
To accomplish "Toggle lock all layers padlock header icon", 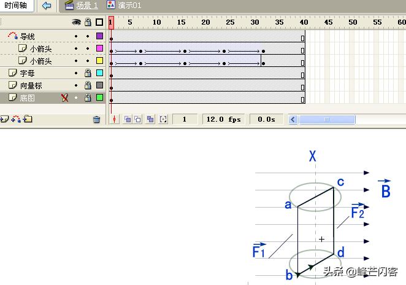I will pos(88,22).
